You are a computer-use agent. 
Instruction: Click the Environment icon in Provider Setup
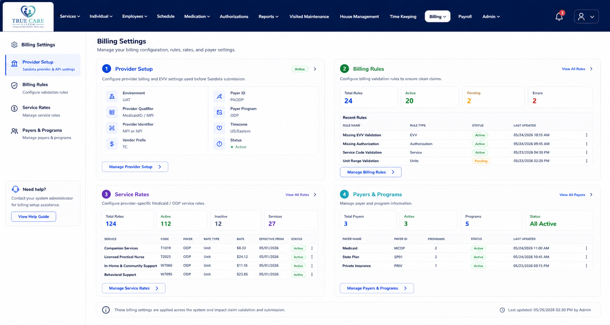click(x=112, y=97)
